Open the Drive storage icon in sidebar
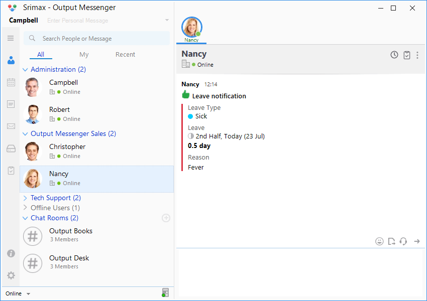427x301 pixels. pyautogui.click(x=11, y=148)
